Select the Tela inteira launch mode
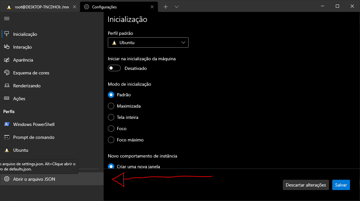The image size is (360, 201). click(111, 117)
